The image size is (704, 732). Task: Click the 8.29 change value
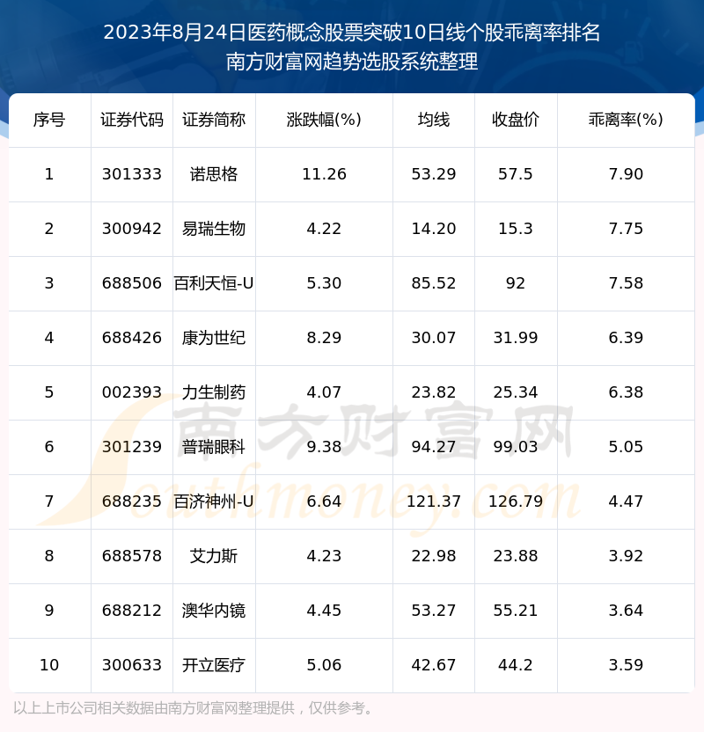324,338
